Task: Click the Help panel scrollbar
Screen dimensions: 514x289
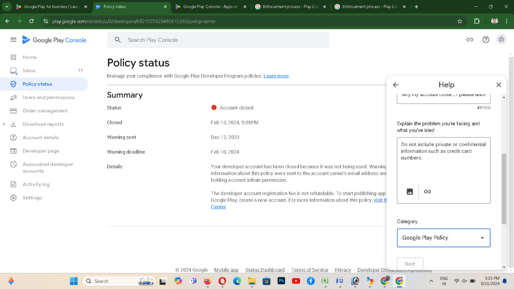Action: click(504, 189)
